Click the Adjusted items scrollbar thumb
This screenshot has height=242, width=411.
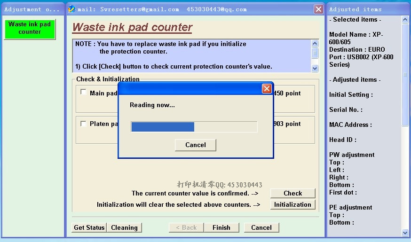(x=405, y=75)
